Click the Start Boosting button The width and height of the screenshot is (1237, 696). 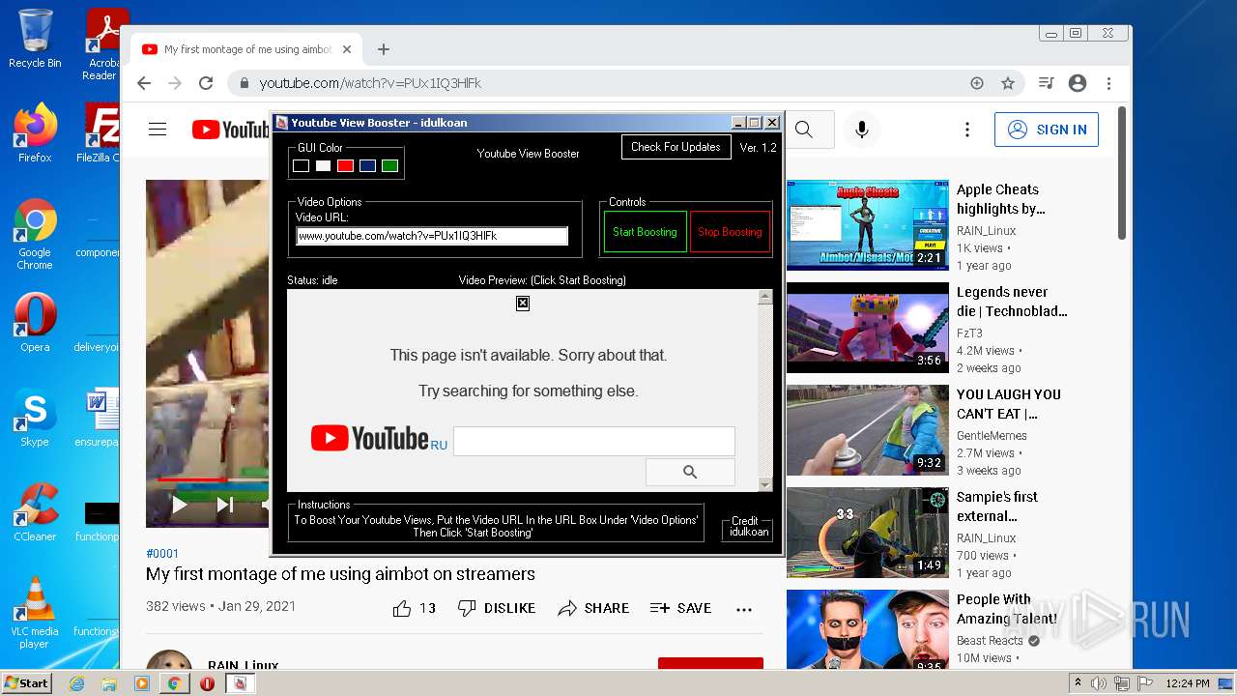645,232
